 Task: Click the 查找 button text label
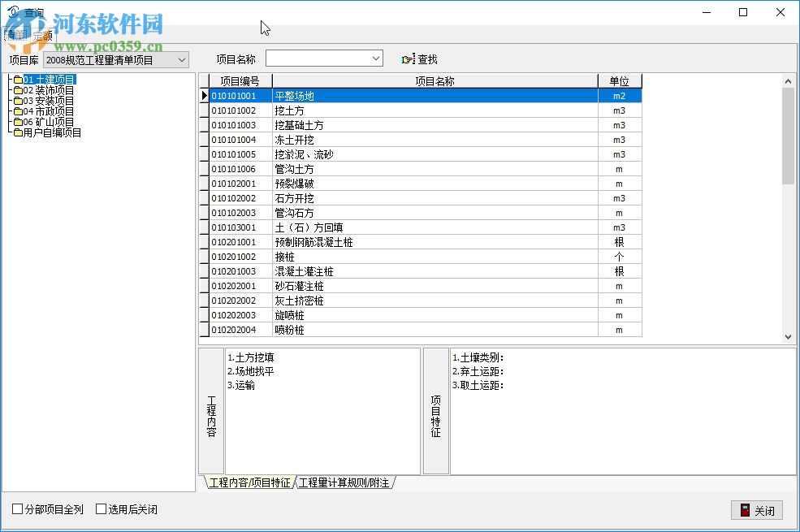tap(426, 58)
